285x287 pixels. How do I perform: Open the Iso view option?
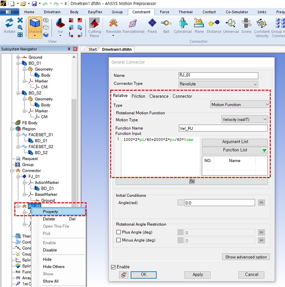(x=60, y=27)
